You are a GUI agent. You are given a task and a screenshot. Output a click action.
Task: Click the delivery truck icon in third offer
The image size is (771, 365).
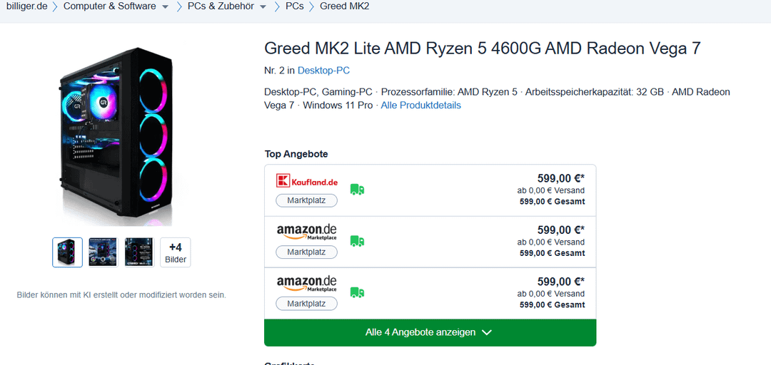357,293
